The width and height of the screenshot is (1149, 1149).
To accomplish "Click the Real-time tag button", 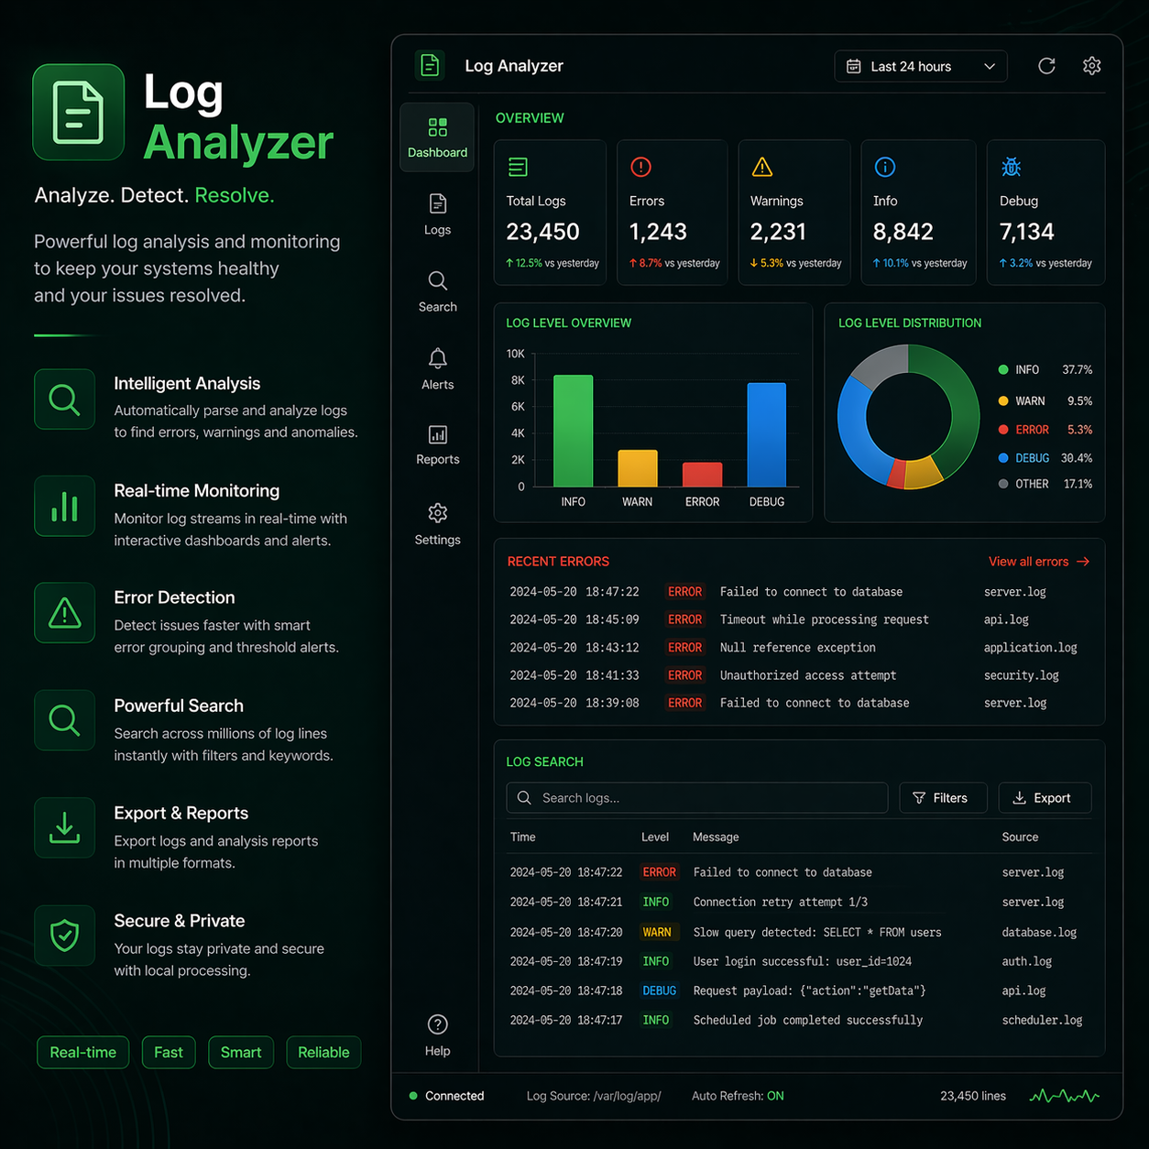I will pyautogui.click(x=82, y=1052).
